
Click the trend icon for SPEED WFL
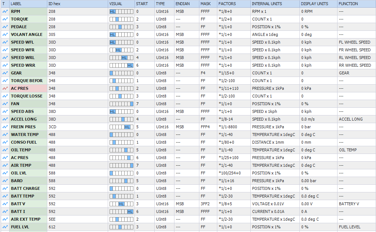pos(5,42)
